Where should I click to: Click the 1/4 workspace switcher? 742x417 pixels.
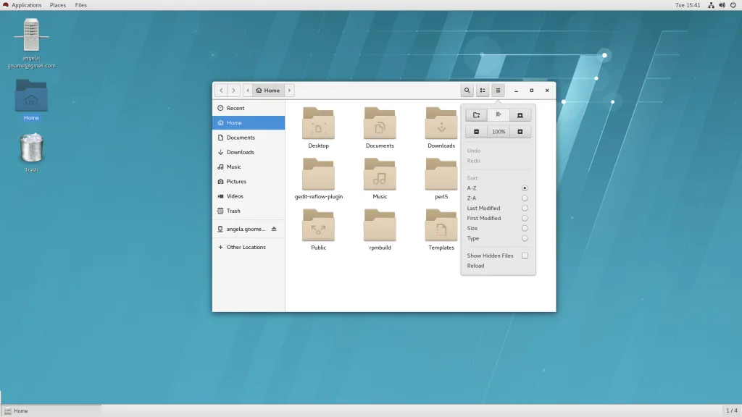pyautogui.click(x=732, y=410)
